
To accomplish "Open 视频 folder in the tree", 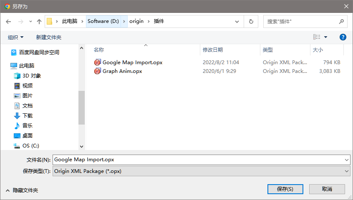I will point(28,85).
